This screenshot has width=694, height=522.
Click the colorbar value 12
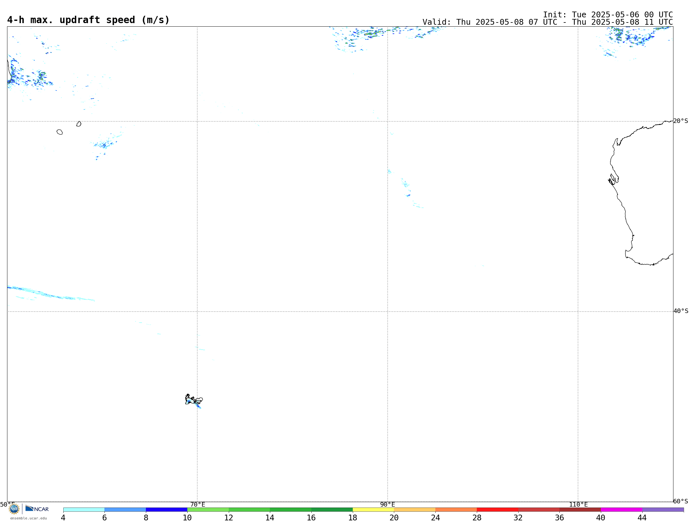click(229, 518)
